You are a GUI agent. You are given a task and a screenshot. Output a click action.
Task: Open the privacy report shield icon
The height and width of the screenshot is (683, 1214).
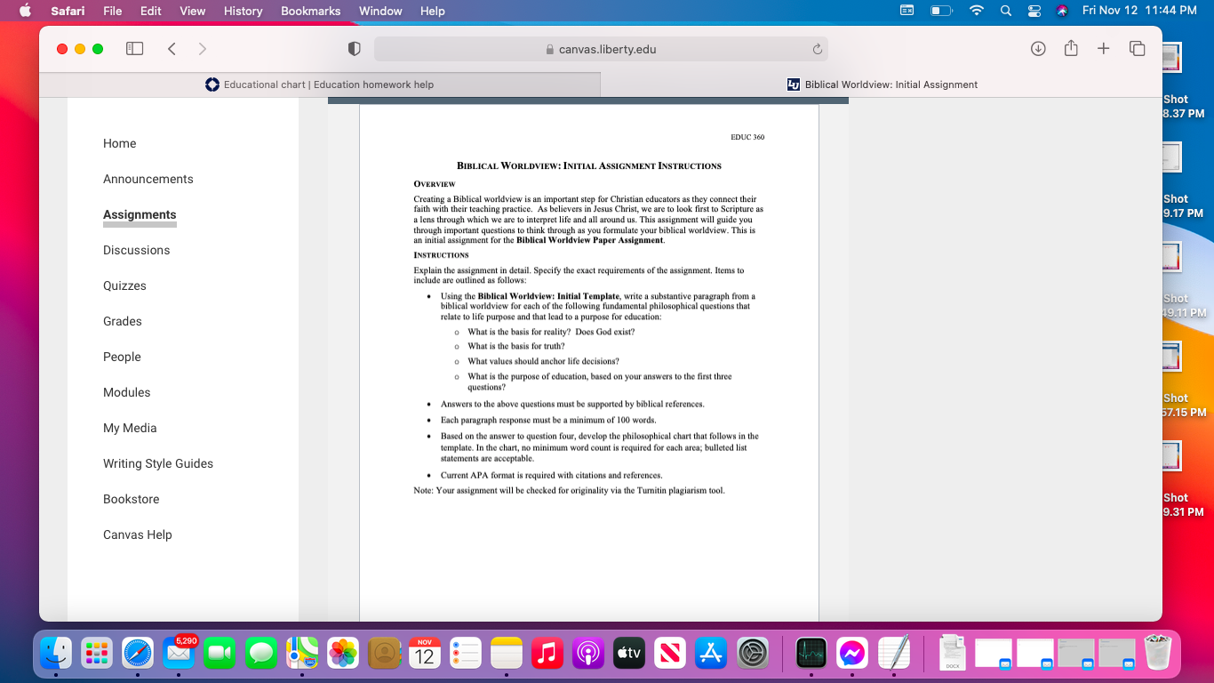tap(354, 49)
